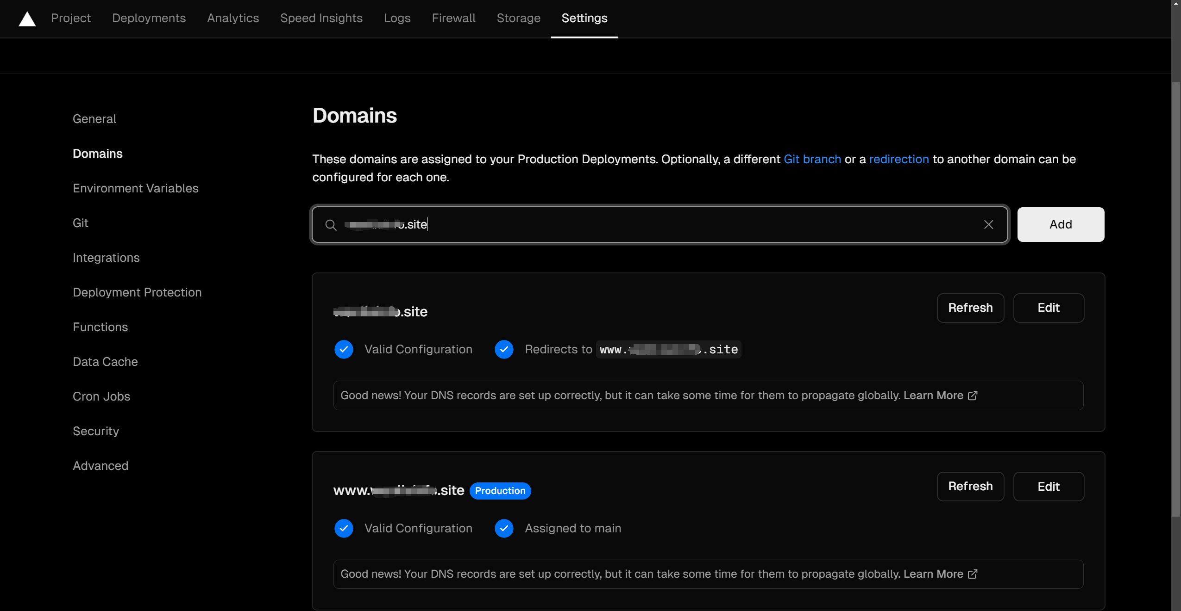Click the checkmark icon beside Assigned to main
1181x611 pixels.
point(504,528)
